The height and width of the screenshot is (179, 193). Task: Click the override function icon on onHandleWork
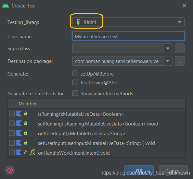(32, 152)
